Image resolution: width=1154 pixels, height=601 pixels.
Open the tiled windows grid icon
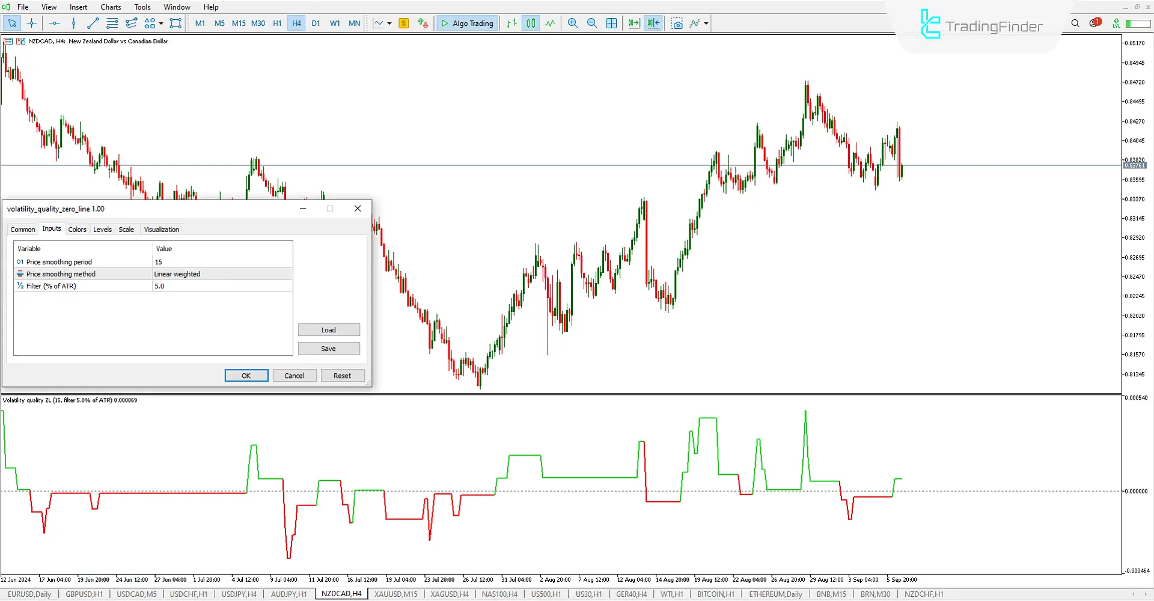point(611,23)
